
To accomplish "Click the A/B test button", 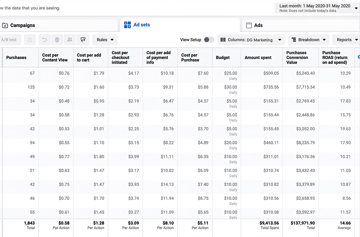I will (x=9, y=40).
